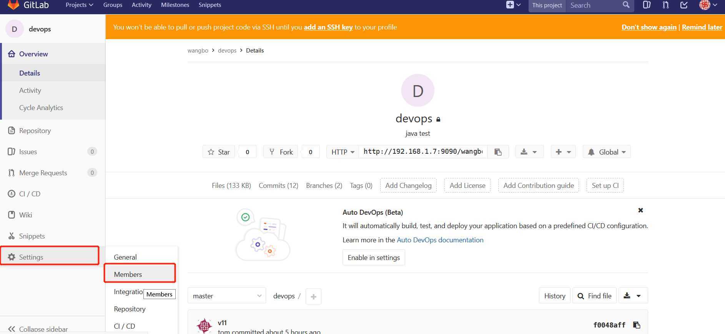This screenshot has height=334, width=725.
Task: Open Auto DevOps documentation link
Action: pos(440,240)
